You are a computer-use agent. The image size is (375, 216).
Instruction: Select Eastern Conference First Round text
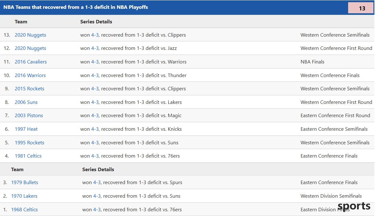click(x=335, y=115)
